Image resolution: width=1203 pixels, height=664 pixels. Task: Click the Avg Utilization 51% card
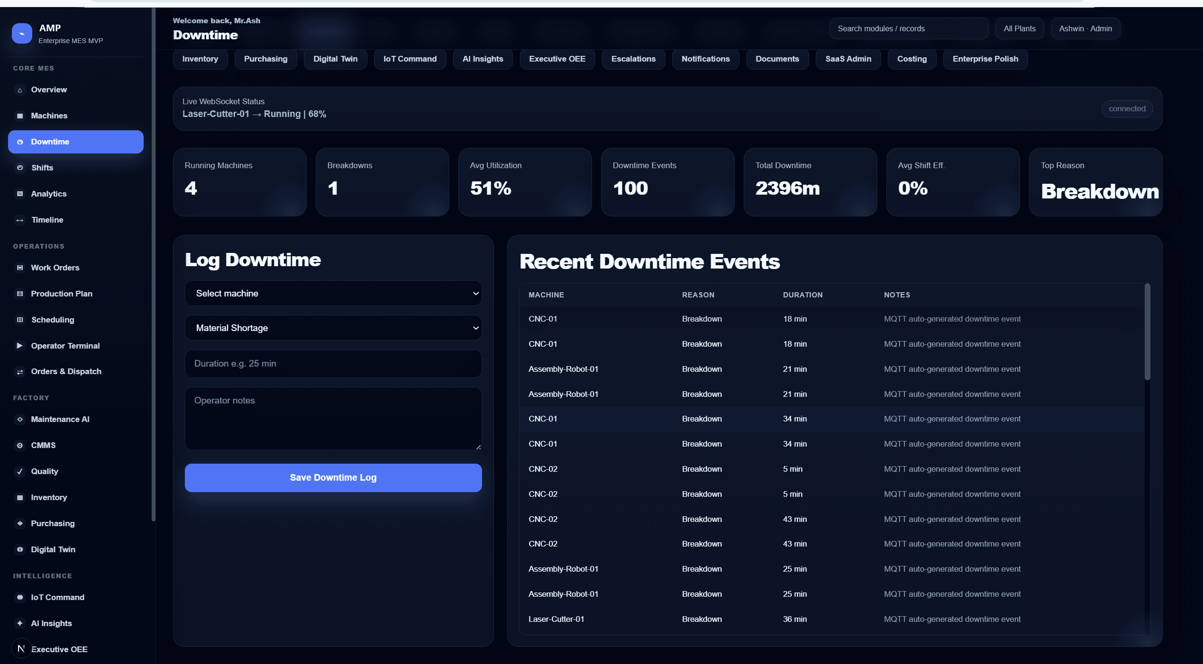pyautogui.click(x=525, y=182)
